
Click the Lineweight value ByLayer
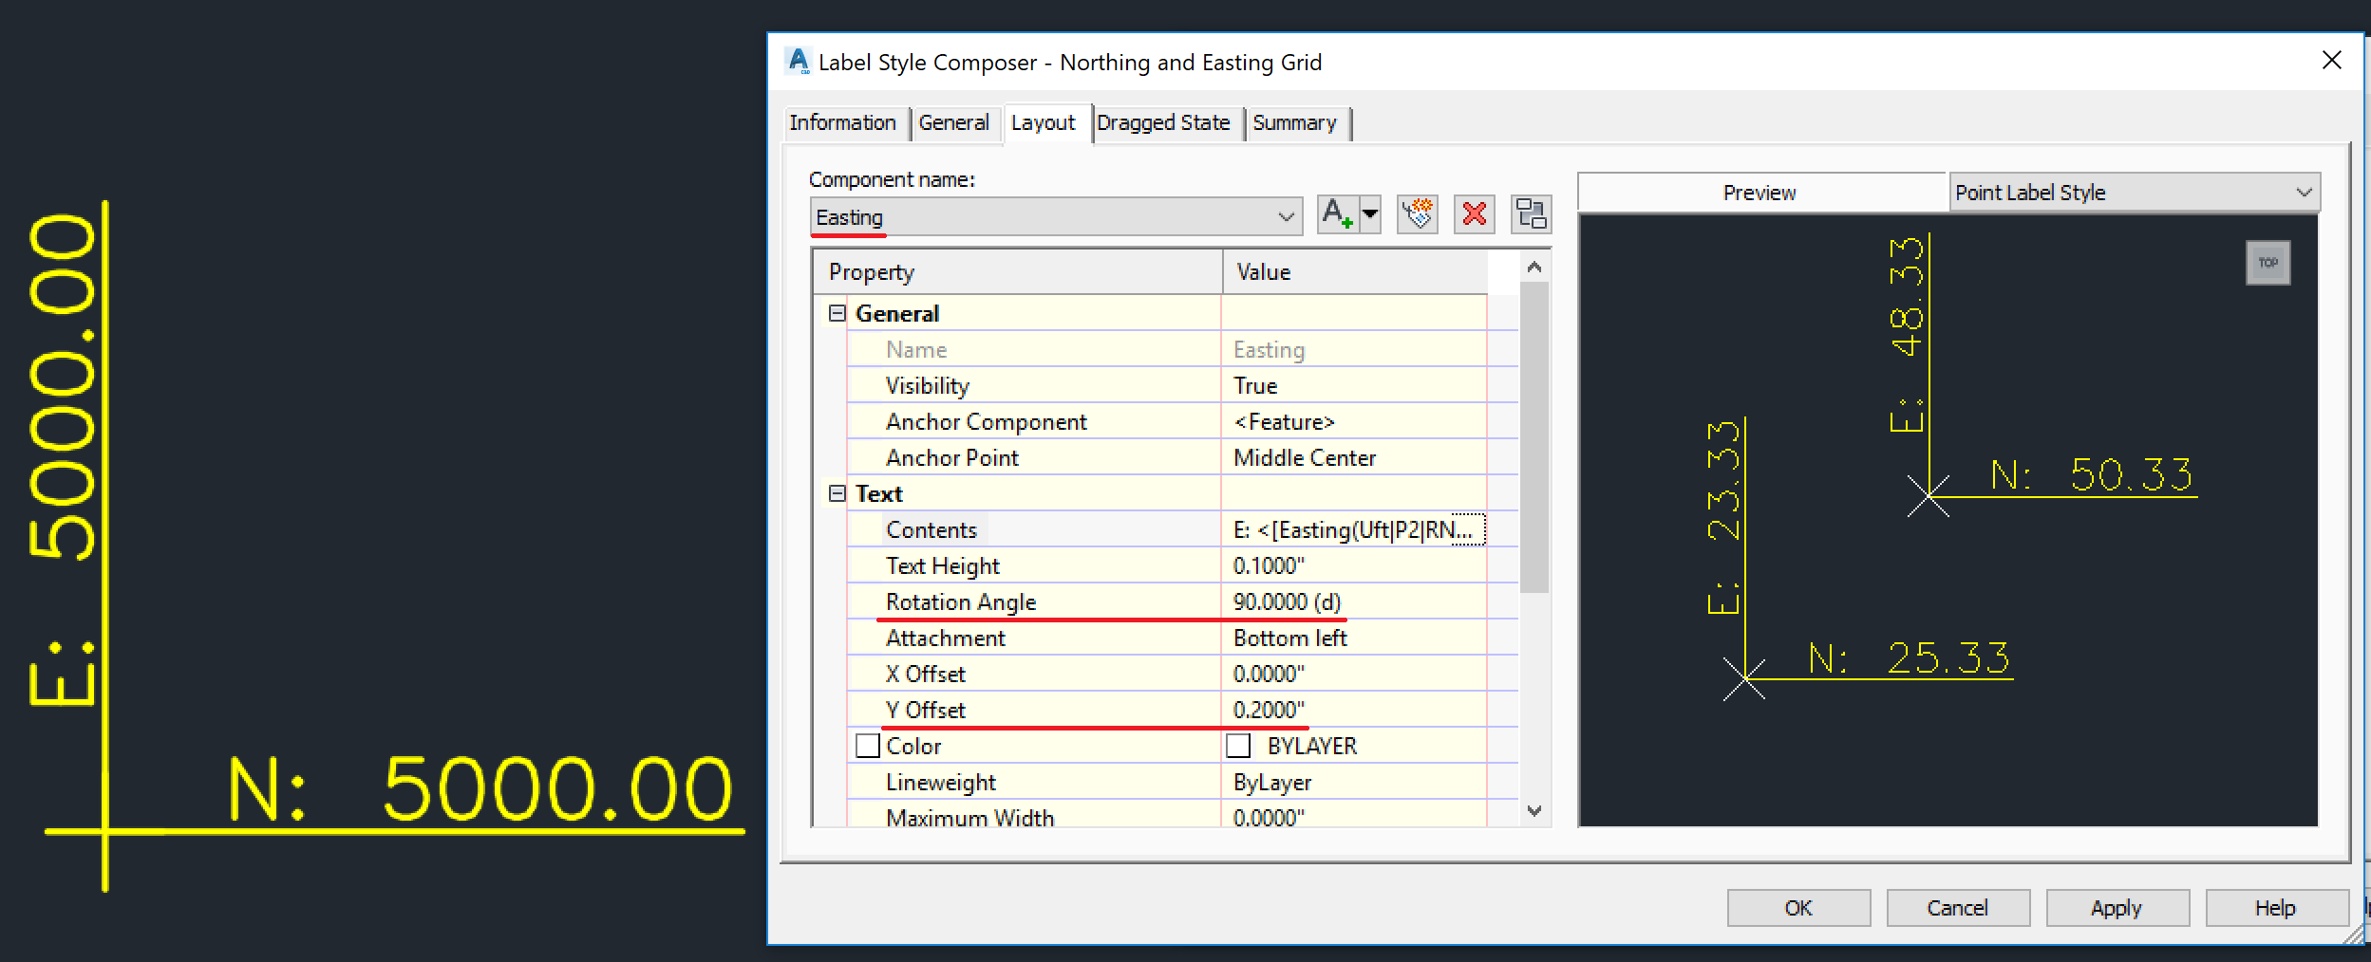pyautogui.click(x=1272, y=782)
